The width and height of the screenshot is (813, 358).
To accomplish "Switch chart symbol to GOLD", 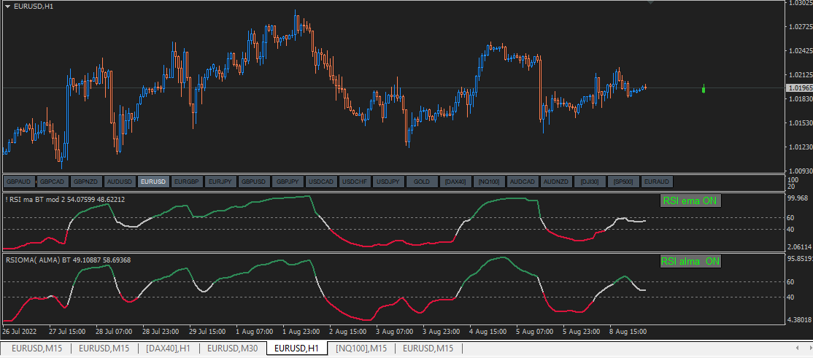I will point(422,182).
